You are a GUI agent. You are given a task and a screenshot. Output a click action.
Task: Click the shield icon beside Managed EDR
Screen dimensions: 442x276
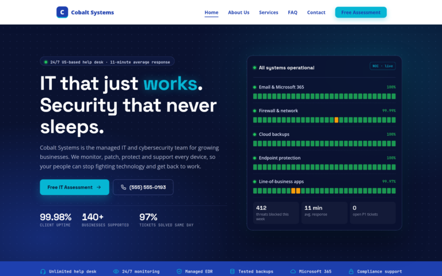(x=179, y=271)
